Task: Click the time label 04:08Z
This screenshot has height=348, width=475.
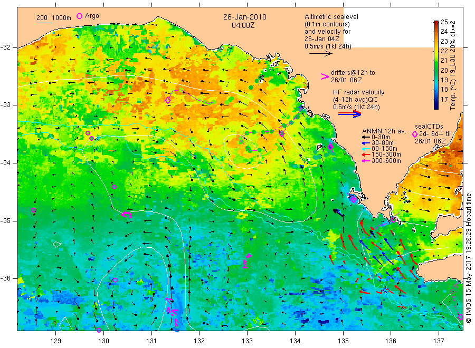Action: (243, 25)
